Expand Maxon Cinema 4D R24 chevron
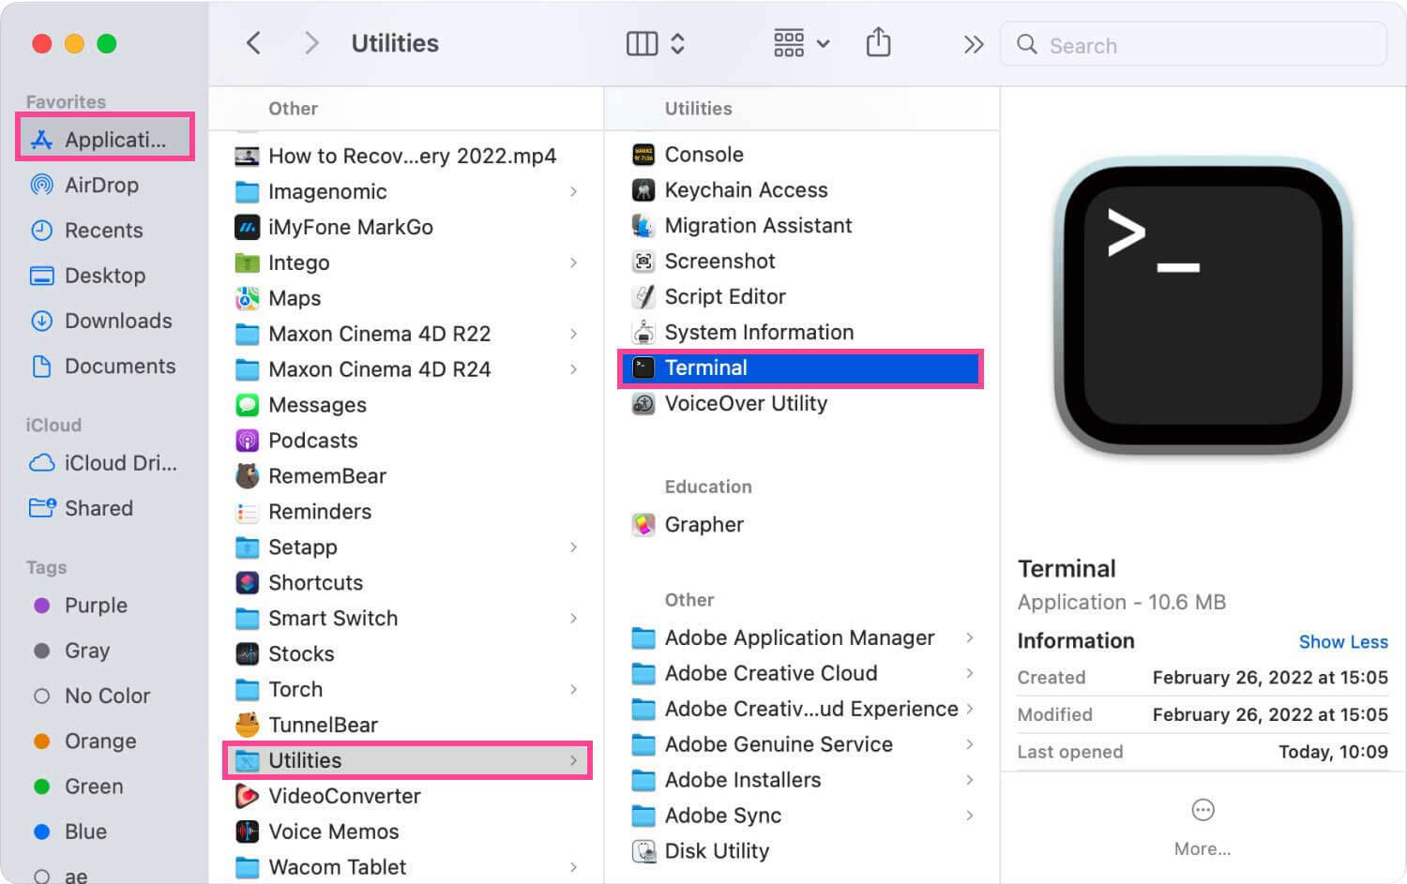This screenshot has height=884, width=1407. click(x=573, y=369)
